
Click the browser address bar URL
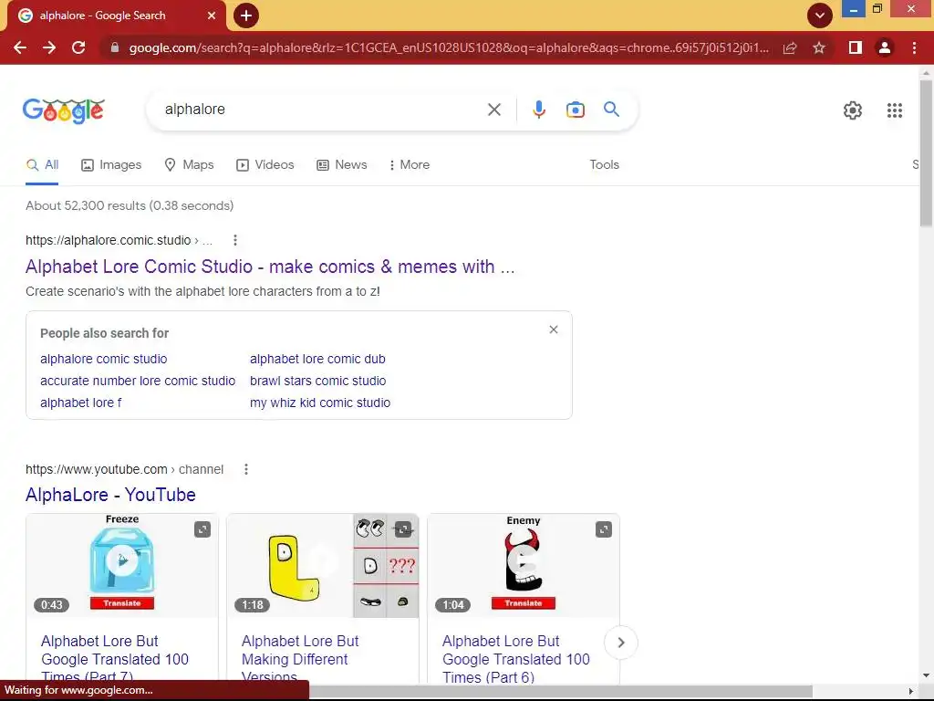click(449, 47)
